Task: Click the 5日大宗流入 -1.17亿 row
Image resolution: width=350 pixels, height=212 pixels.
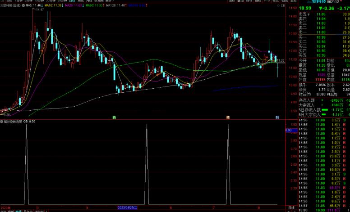Action: coord(324,115)
